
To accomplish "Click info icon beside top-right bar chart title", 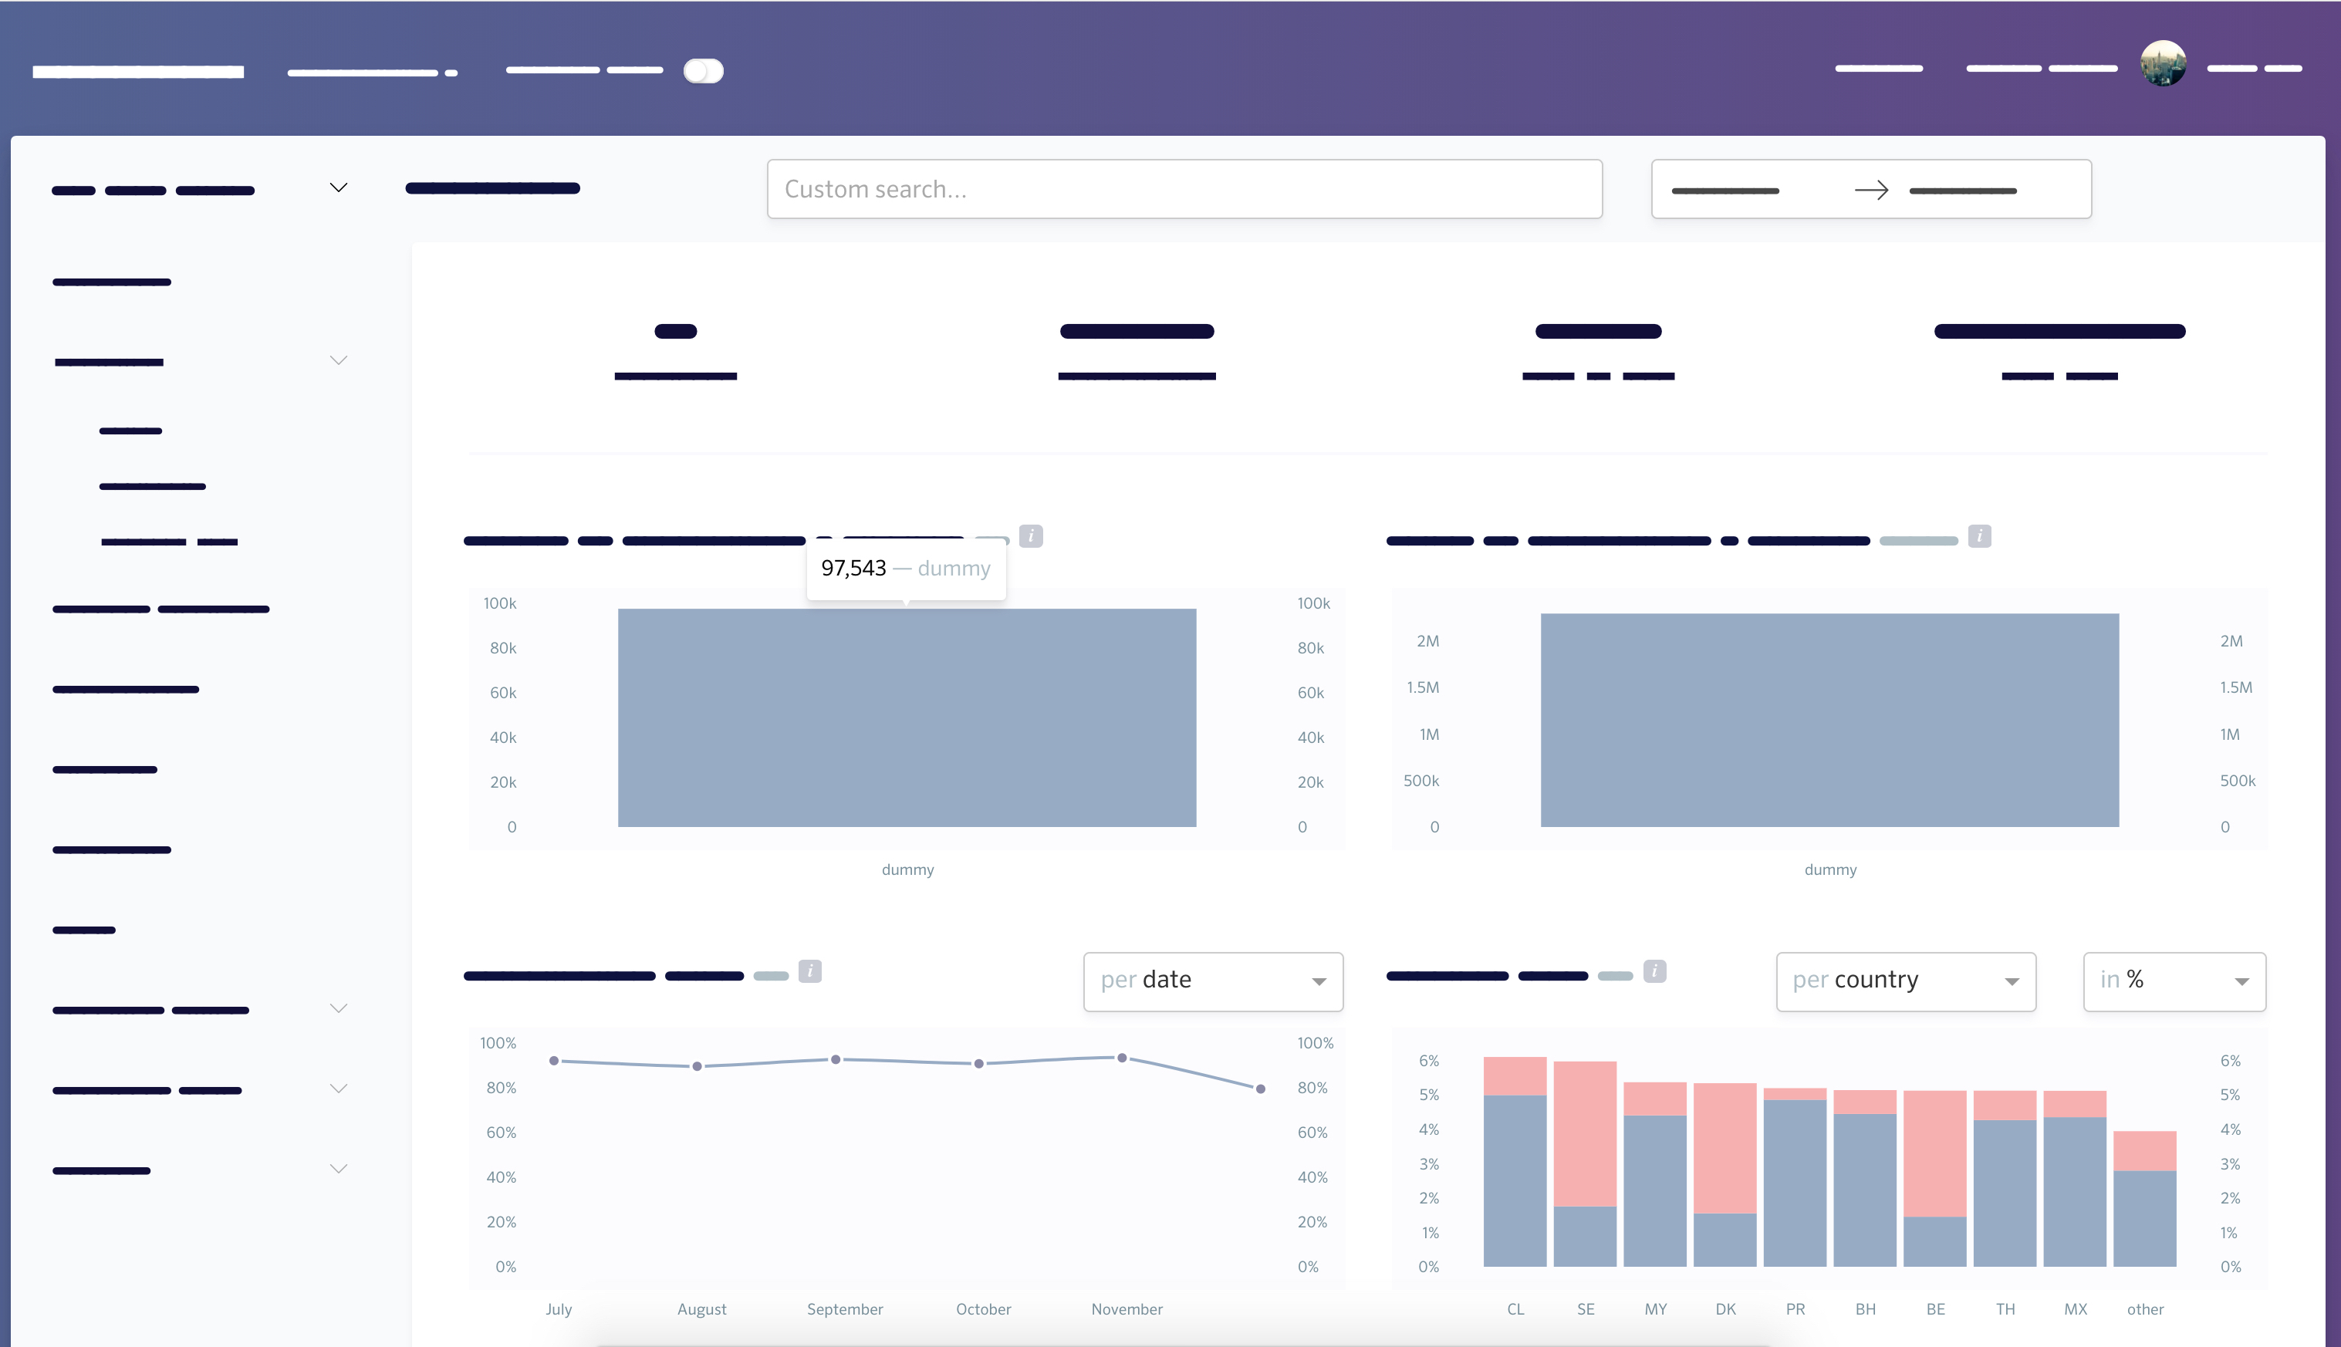I will coord(1979,535).
